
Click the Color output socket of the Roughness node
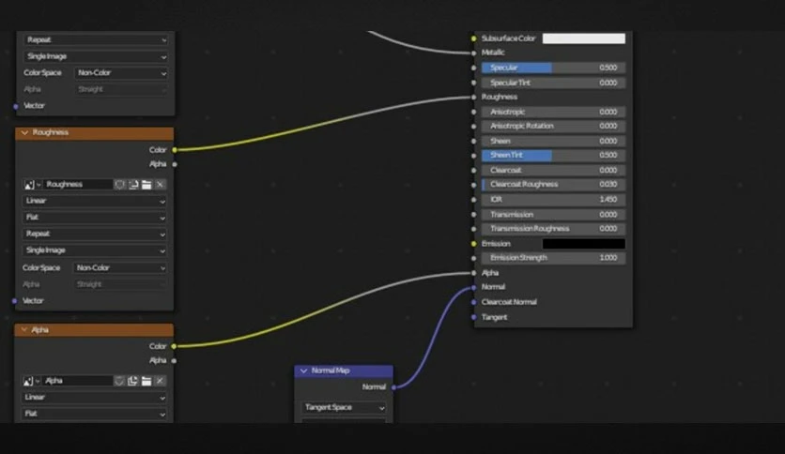point(175,149)
